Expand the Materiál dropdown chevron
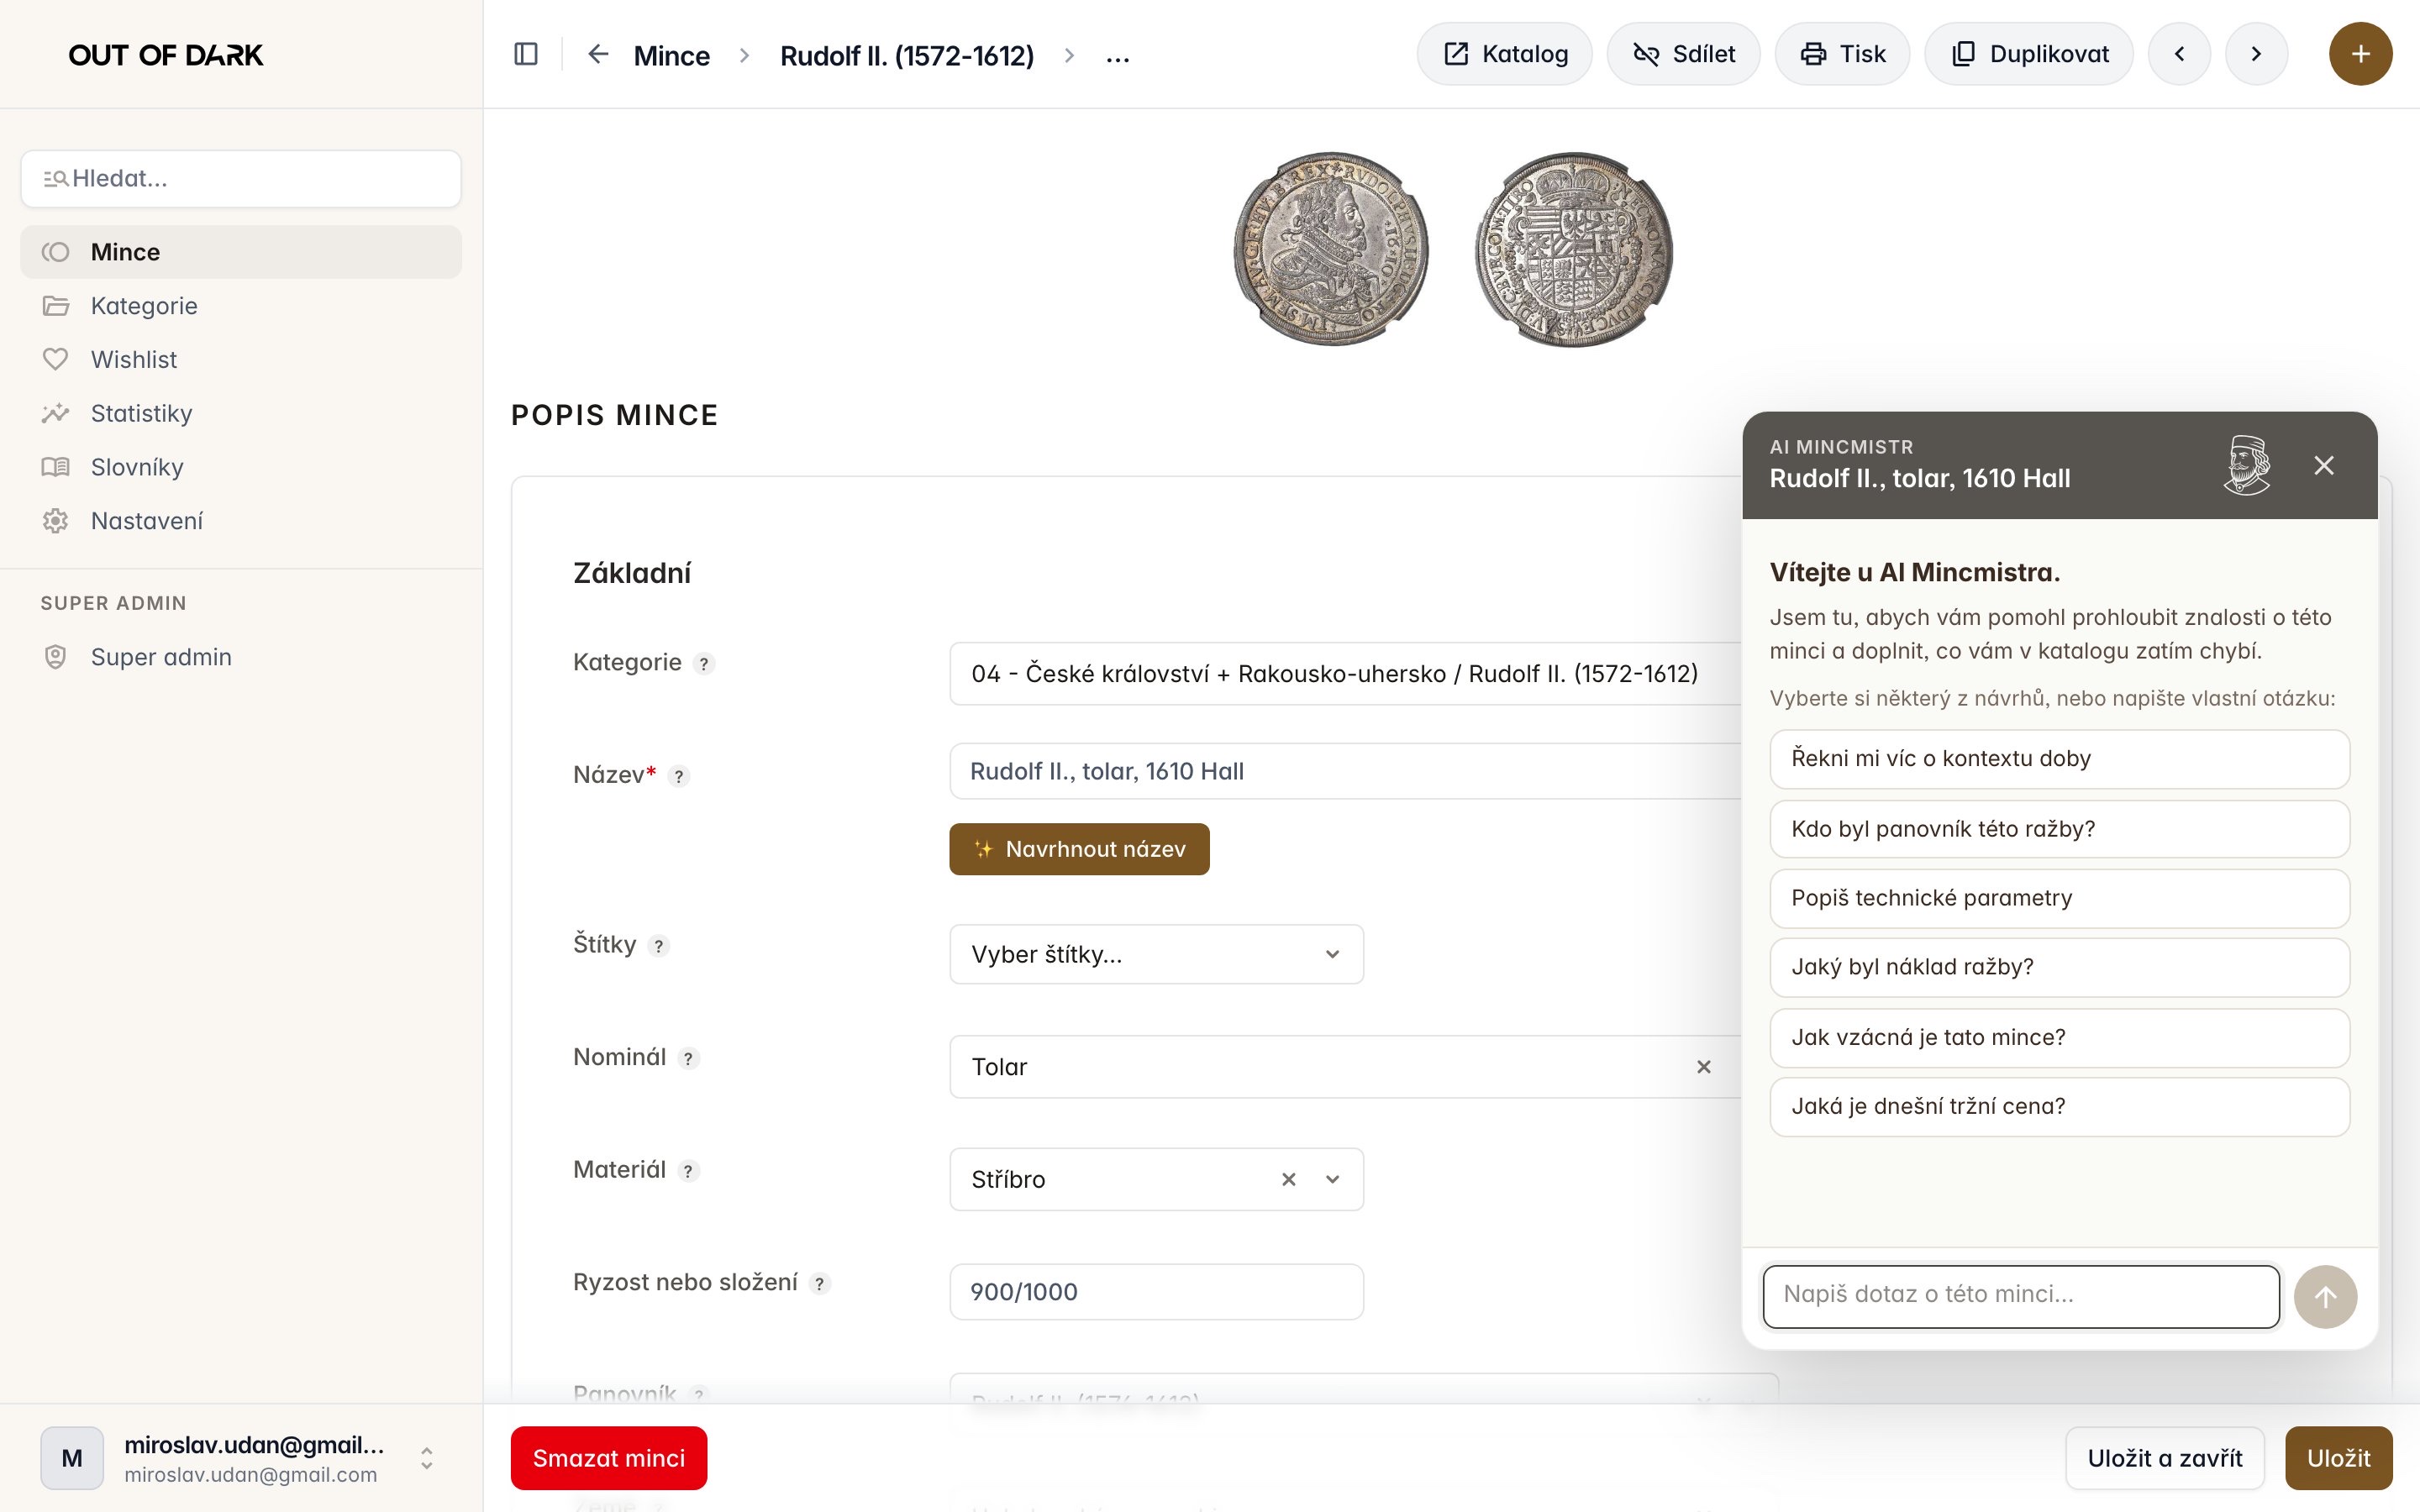Image resolution: width=2420 pixels, height=1512 pixels. point(1332,1179)
